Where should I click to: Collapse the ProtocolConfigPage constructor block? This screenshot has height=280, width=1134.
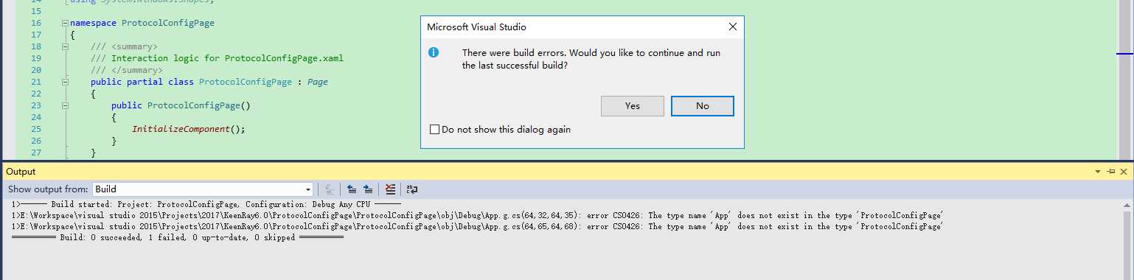pyautogui.click(x=66, y=106)
